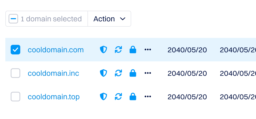Select the cooldomain.inc checkbox
The width and height of the screenshot is (256, 119).
pos(15,73)
